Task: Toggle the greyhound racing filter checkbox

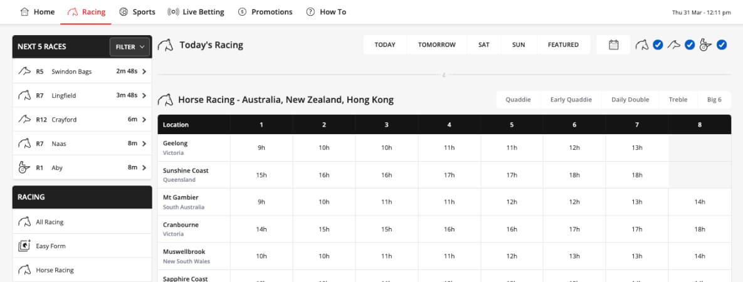Action: point(690,45)
